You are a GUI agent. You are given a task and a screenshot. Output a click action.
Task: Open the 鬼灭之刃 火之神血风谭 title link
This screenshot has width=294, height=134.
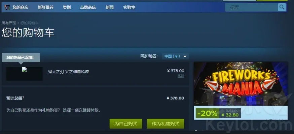pyautogui.click(x=68, y=72)
